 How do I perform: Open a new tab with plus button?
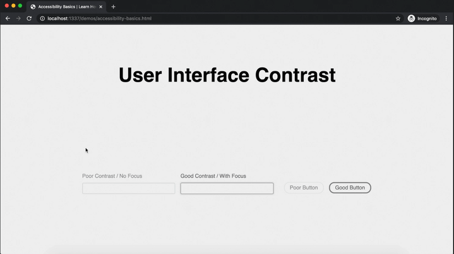point(114,6)
